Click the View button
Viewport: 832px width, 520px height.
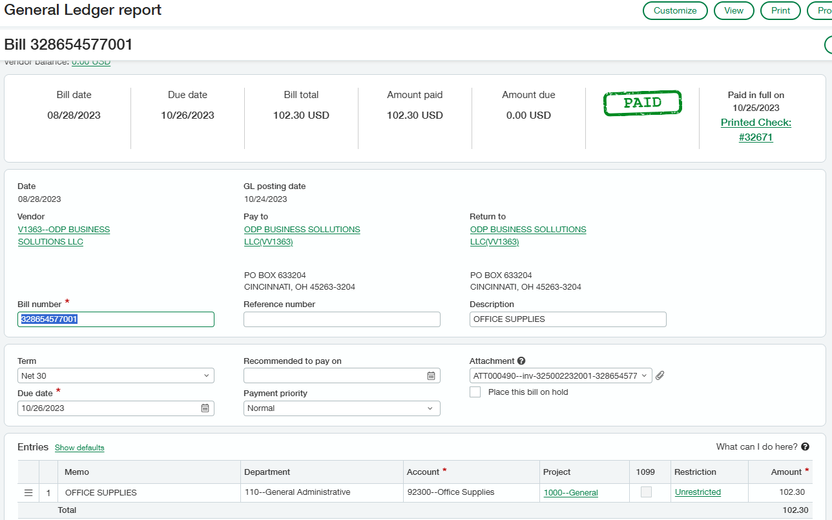(734, 10)
